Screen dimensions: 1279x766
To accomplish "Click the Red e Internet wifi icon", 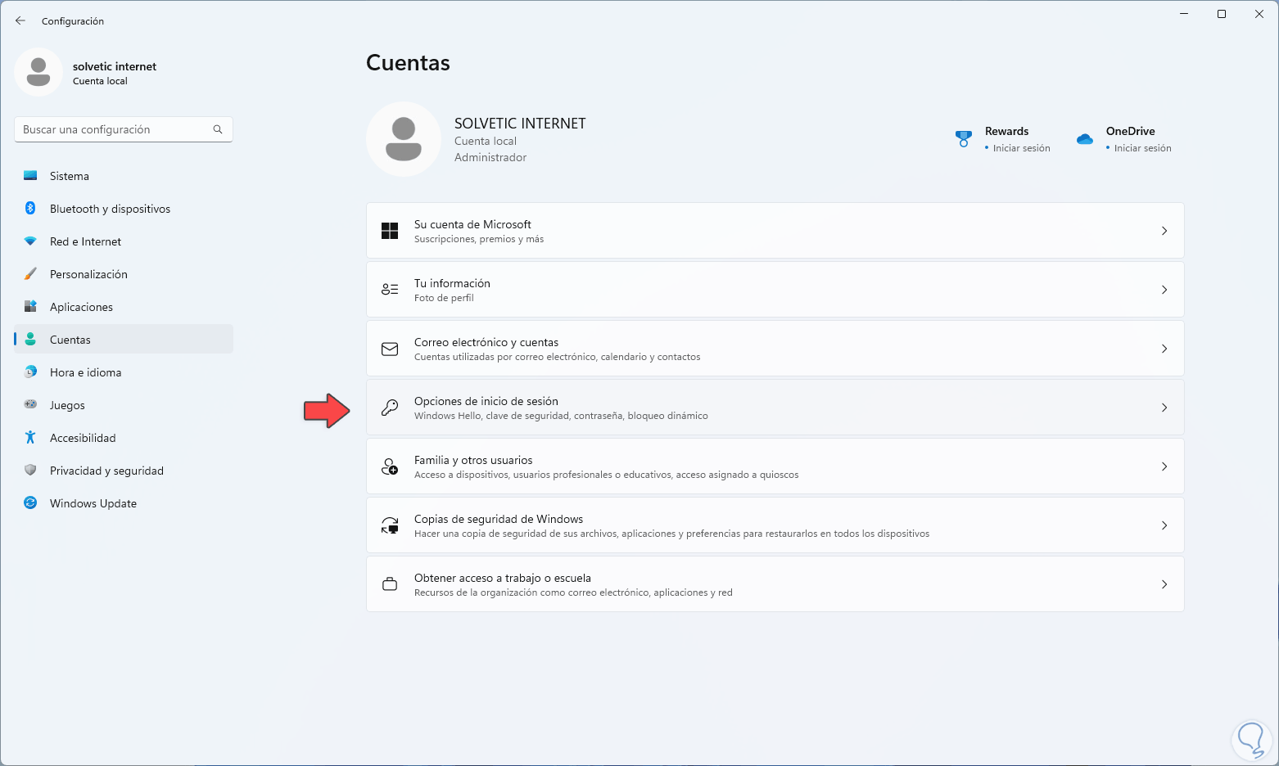I will pos(30,241).
